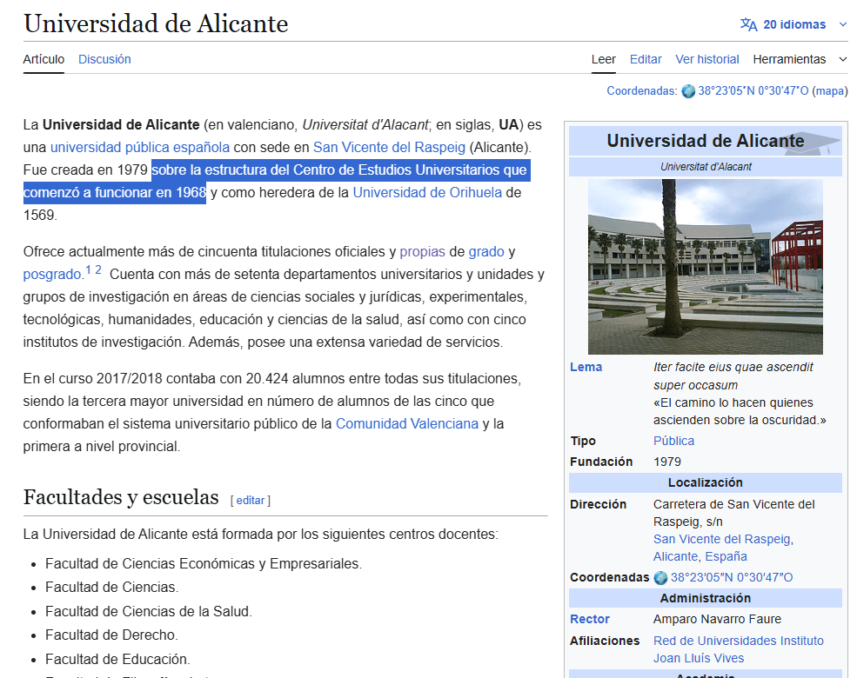
Task: Open San Vicente del Raspeig link in intro
Action: (389, 148)
